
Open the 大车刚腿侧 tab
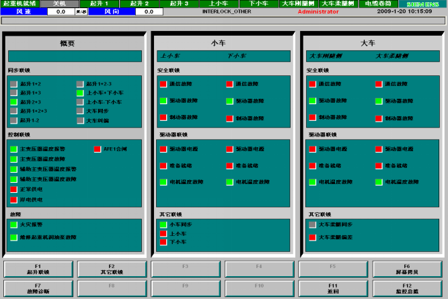pyautogui.click(x=298, y=3)
